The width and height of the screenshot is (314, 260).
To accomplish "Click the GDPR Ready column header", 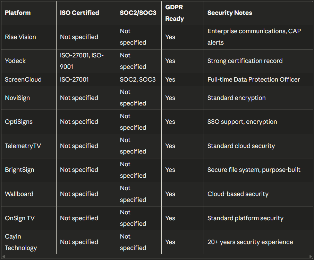I will (x=175, y=13).
